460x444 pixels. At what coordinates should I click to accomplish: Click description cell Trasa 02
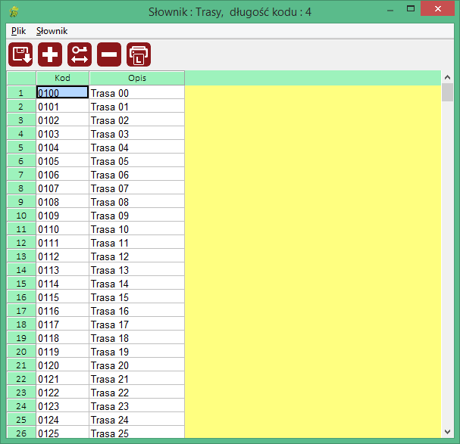(x=137, y=120)
